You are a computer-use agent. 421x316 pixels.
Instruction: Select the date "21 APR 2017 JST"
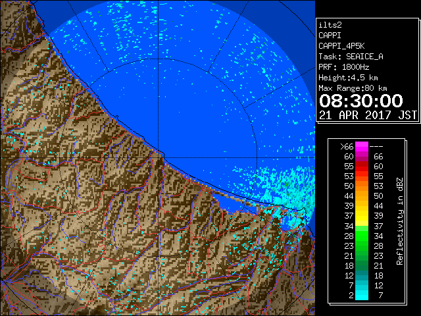[x=368, y=115]
